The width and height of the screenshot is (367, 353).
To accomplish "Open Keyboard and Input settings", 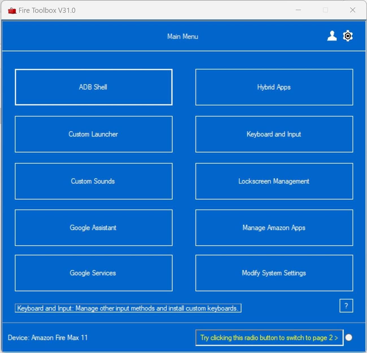I will point(274,134).
